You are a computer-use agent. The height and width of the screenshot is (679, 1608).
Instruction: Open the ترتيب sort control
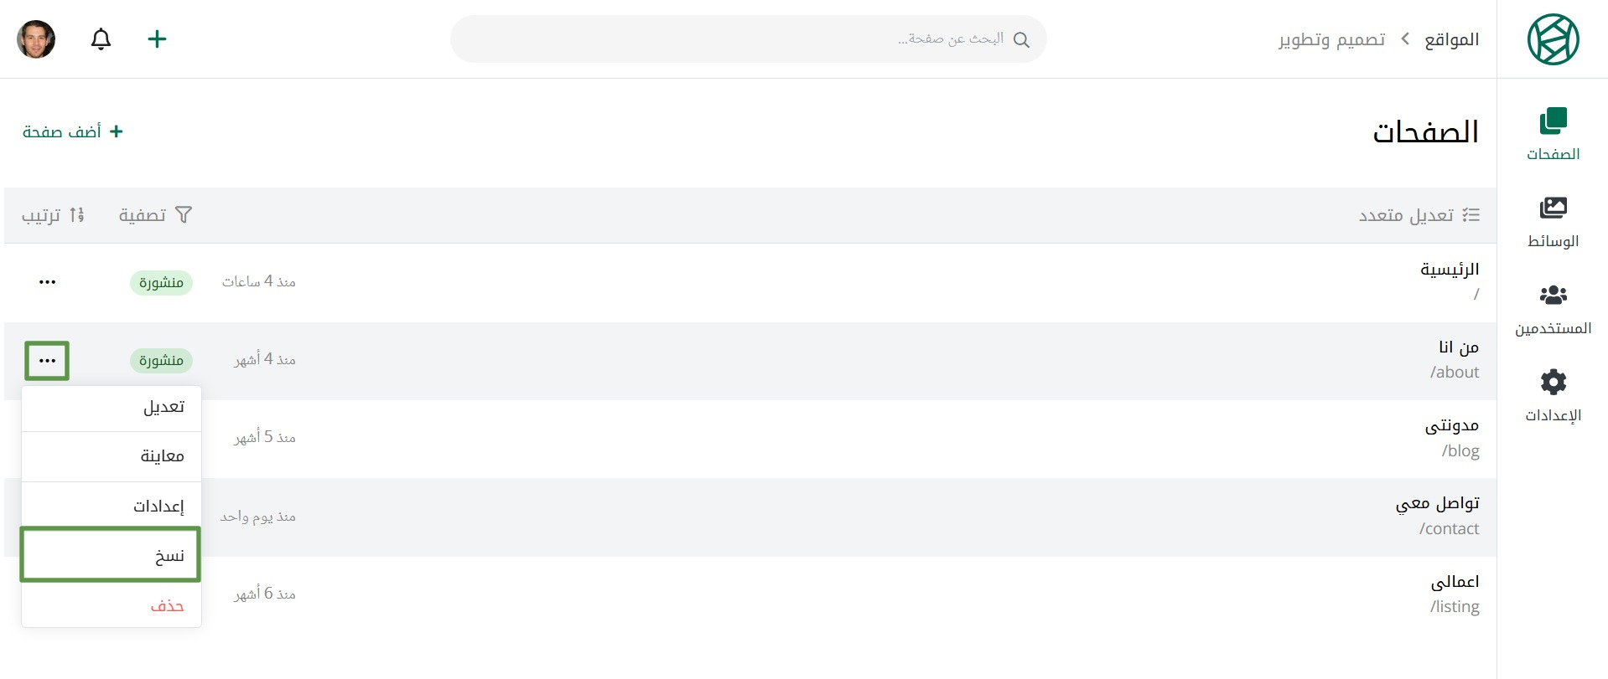click(x=53, y=215)
